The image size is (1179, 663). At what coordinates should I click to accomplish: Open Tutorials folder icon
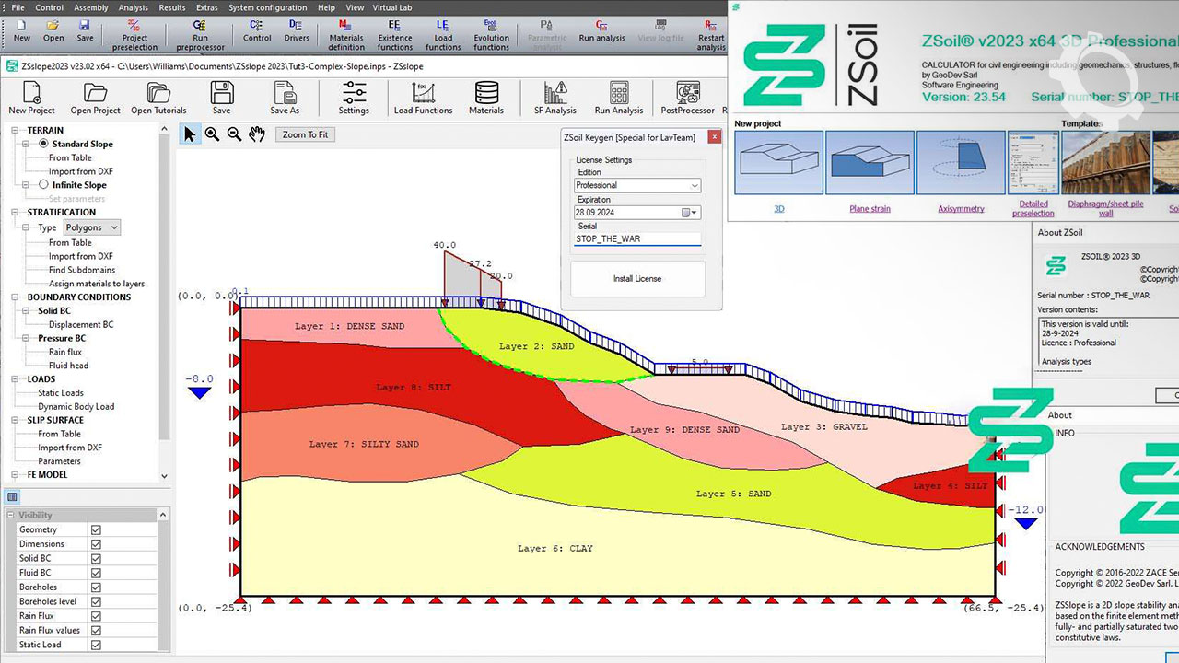[158, 98]
